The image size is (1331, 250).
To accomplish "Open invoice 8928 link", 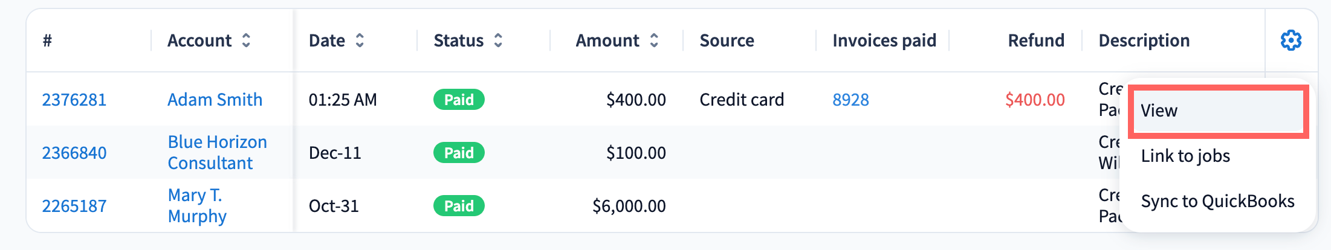I will click(x=850, y=100).
